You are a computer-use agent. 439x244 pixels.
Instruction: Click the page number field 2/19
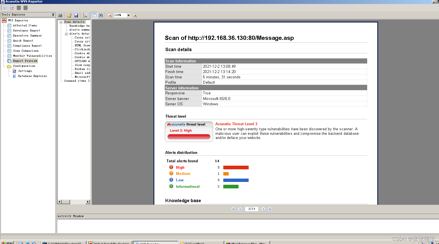coord(252,209)
